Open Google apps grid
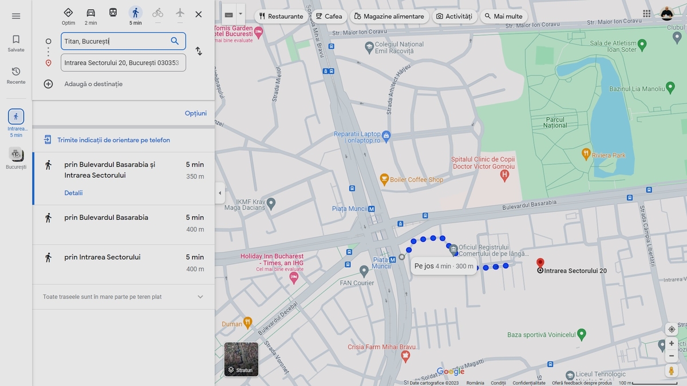Image resolution: width=687 pixels, height=386 pixels. [646, 14]
